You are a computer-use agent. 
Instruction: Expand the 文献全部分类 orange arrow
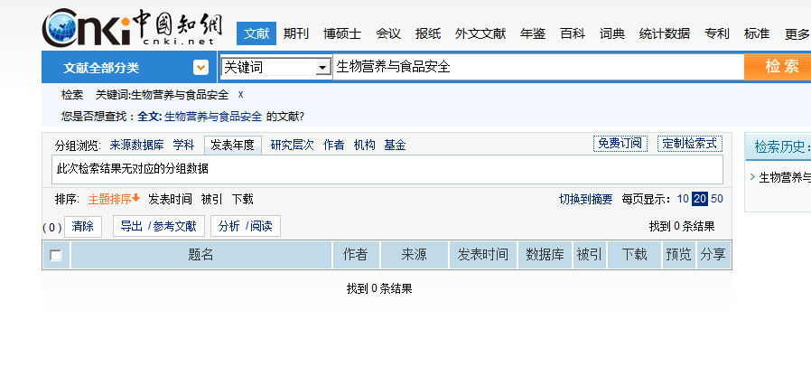click(x=200, y=67)
